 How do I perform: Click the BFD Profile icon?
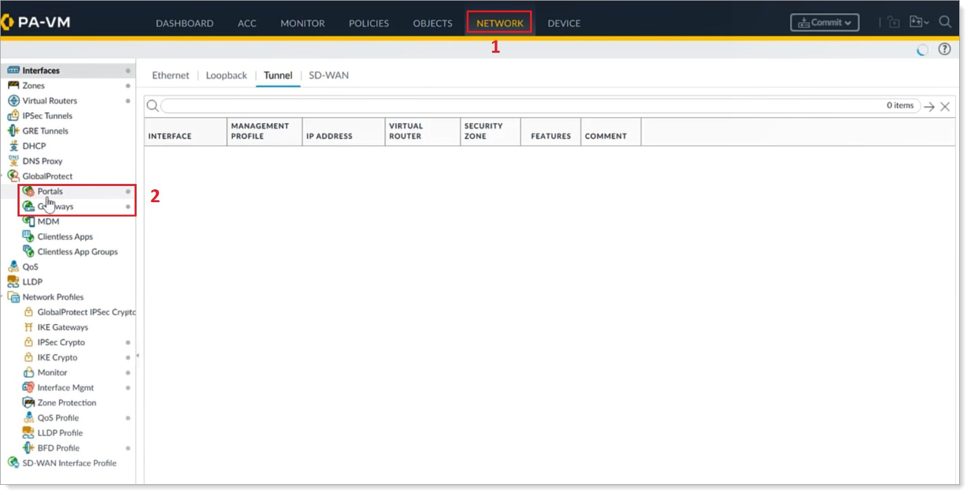tap(28, 448)
